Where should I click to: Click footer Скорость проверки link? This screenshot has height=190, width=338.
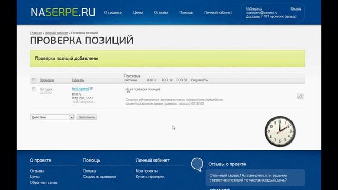(99, 177)
